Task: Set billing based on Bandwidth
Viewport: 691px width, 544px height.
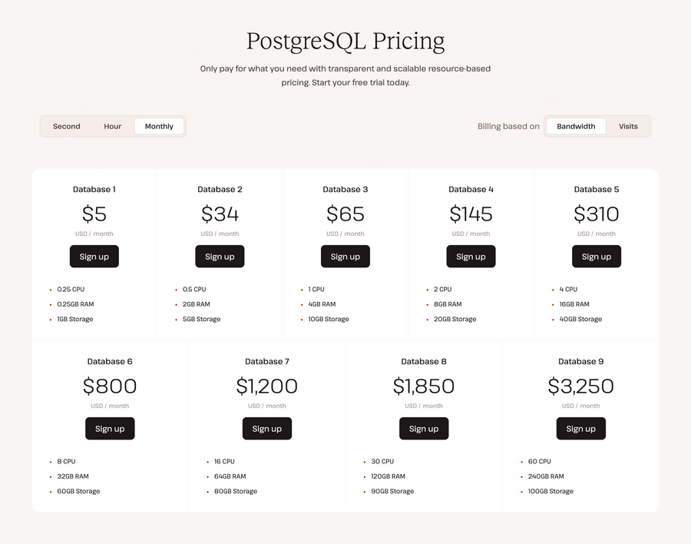Action: 576,126
